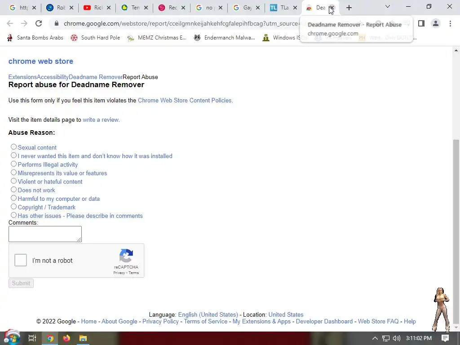Open the Extensions breadcrumb link

click(22, 77)
